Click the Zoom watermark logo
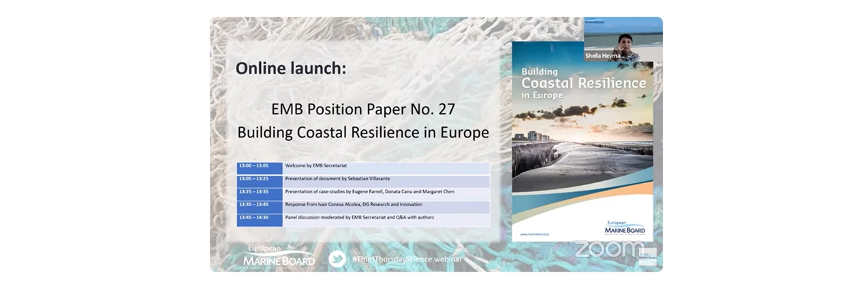868x292 pixels. click(608, 249)
